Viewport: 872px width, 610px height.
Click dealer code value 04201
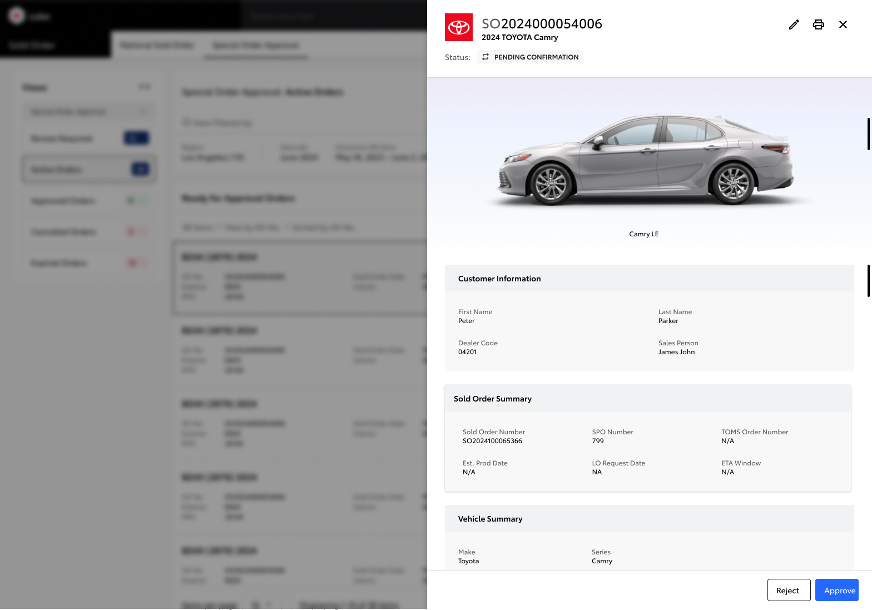(468, 352)
